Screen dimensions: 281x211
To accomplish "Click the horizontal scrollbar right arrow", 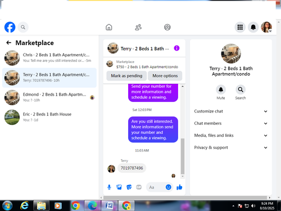I will pos(270,197).
